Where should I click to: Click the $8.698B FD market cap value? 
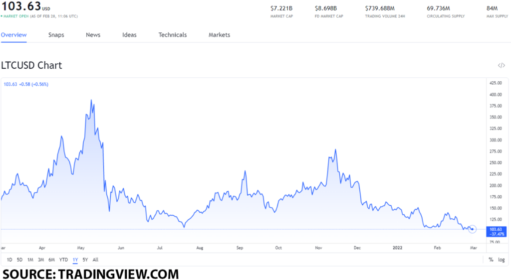point(326,8)
